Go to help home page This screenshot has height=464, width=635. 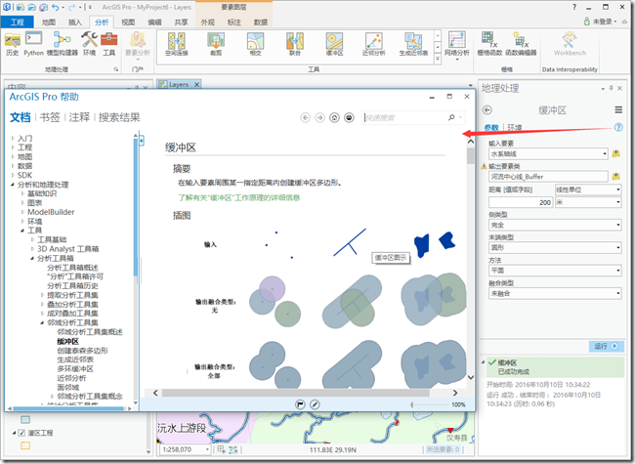(334, 117)
